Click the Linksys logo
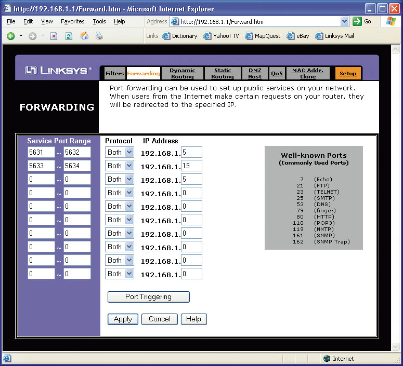The height and width of the screenshot is (366, 403). (x=58, y=70)
